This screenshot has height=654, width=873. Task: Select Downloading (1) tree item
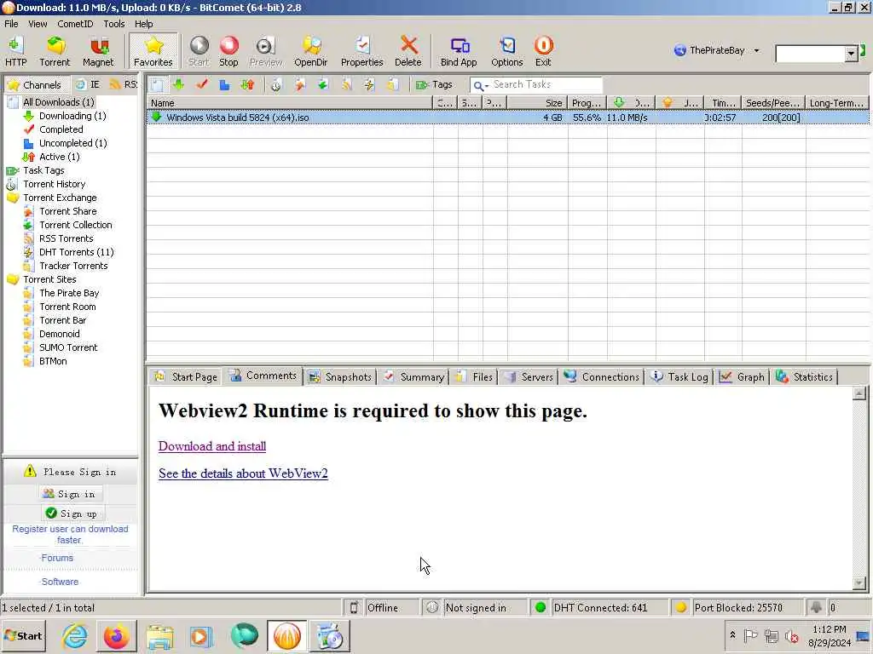[72, 116]
